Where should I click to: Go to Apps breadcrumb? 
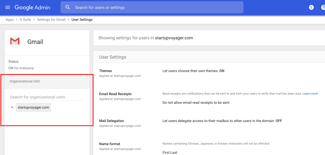coord(10,20)
